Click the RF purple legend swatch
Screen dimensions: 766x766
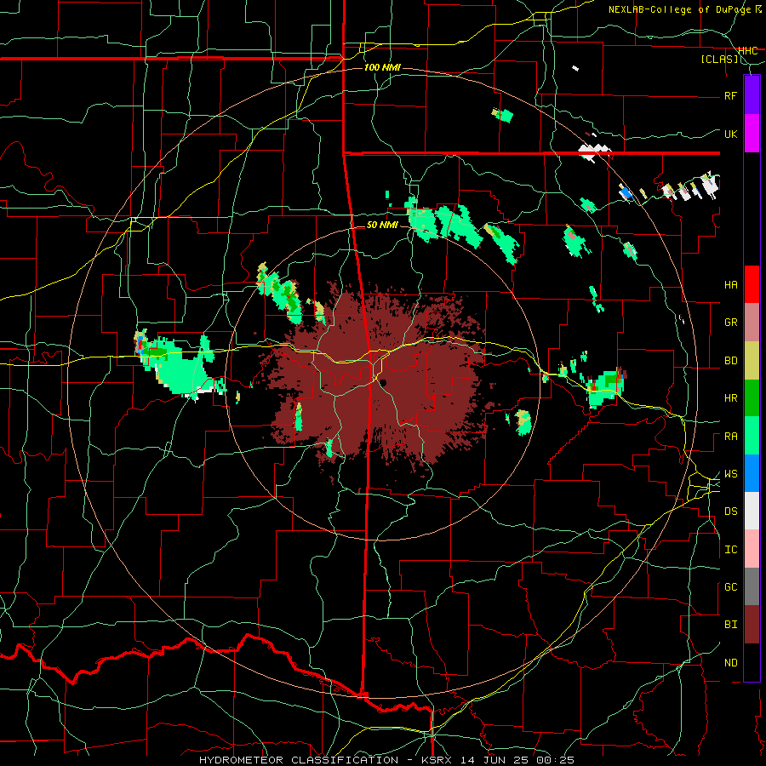(752, 95)
